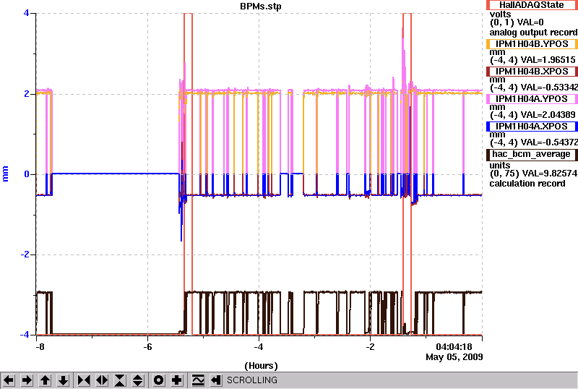This screenshot has height=389, width=578.
Task: Click the y-axis '2' tick label
Action: tap(27, 94)
